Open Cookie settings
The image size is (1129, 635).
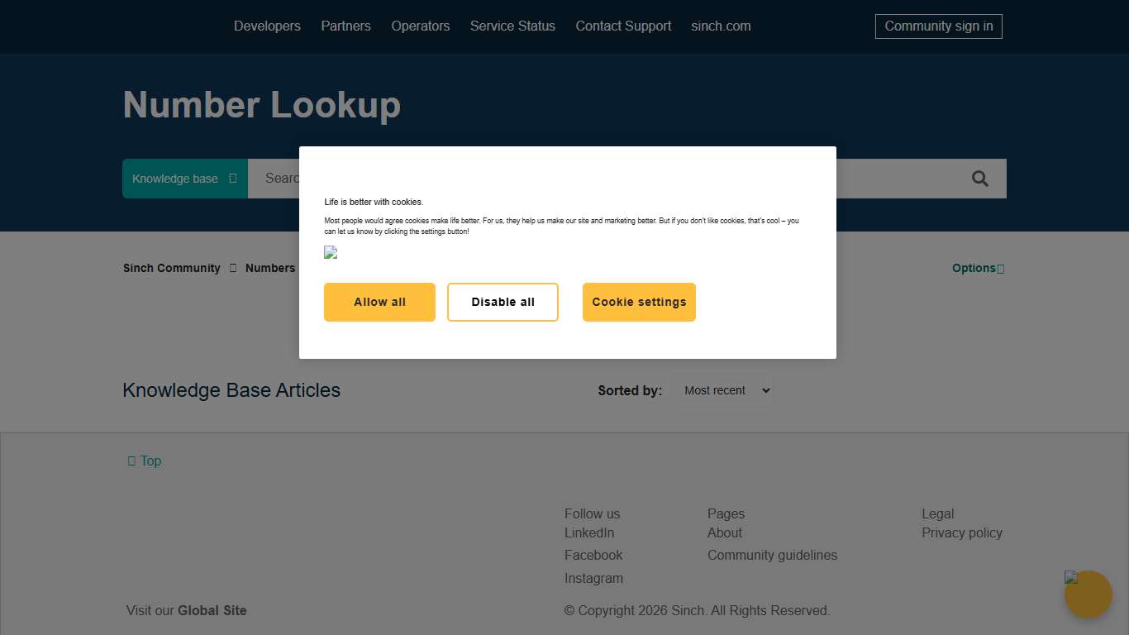coord(639,302)
